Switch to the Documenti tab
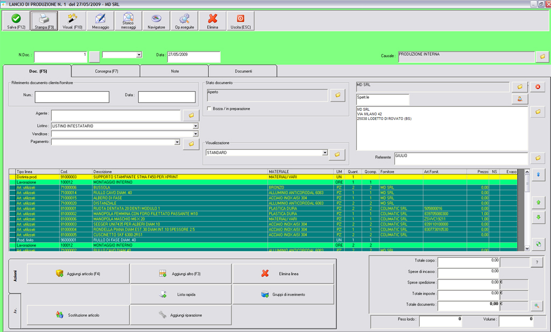551x332 pixels. (x=243, y=71)
